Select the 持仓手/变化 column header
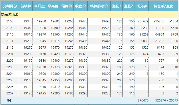 [164, 6]
